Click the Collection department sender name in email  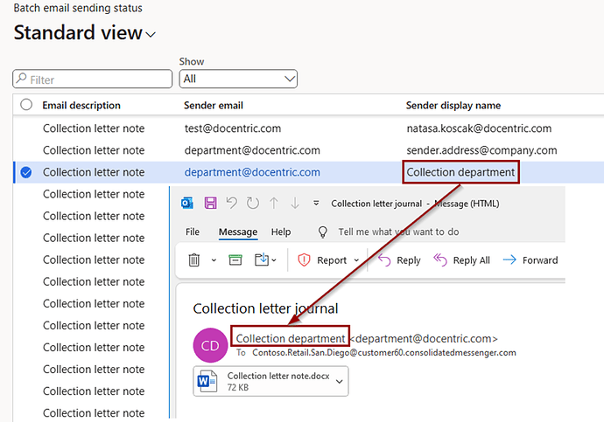[x=291, y=338]
